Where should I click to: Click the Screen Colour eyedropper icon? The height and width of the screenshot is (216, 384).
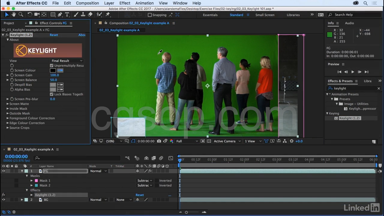click(60, 70)
